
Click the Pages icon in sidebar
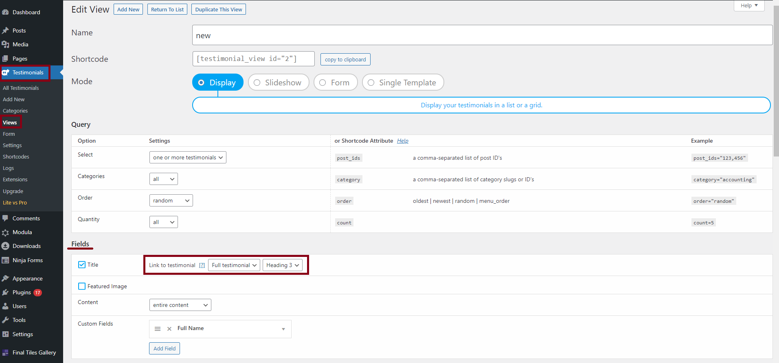tap(5, 59)
